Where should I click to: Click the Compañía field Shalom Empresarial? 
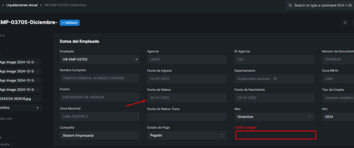coord(100,135)
